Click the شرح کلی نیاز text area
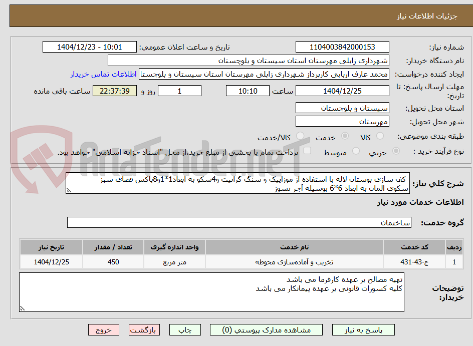Viewport: 473px width, 346px height. click(238, 183)
